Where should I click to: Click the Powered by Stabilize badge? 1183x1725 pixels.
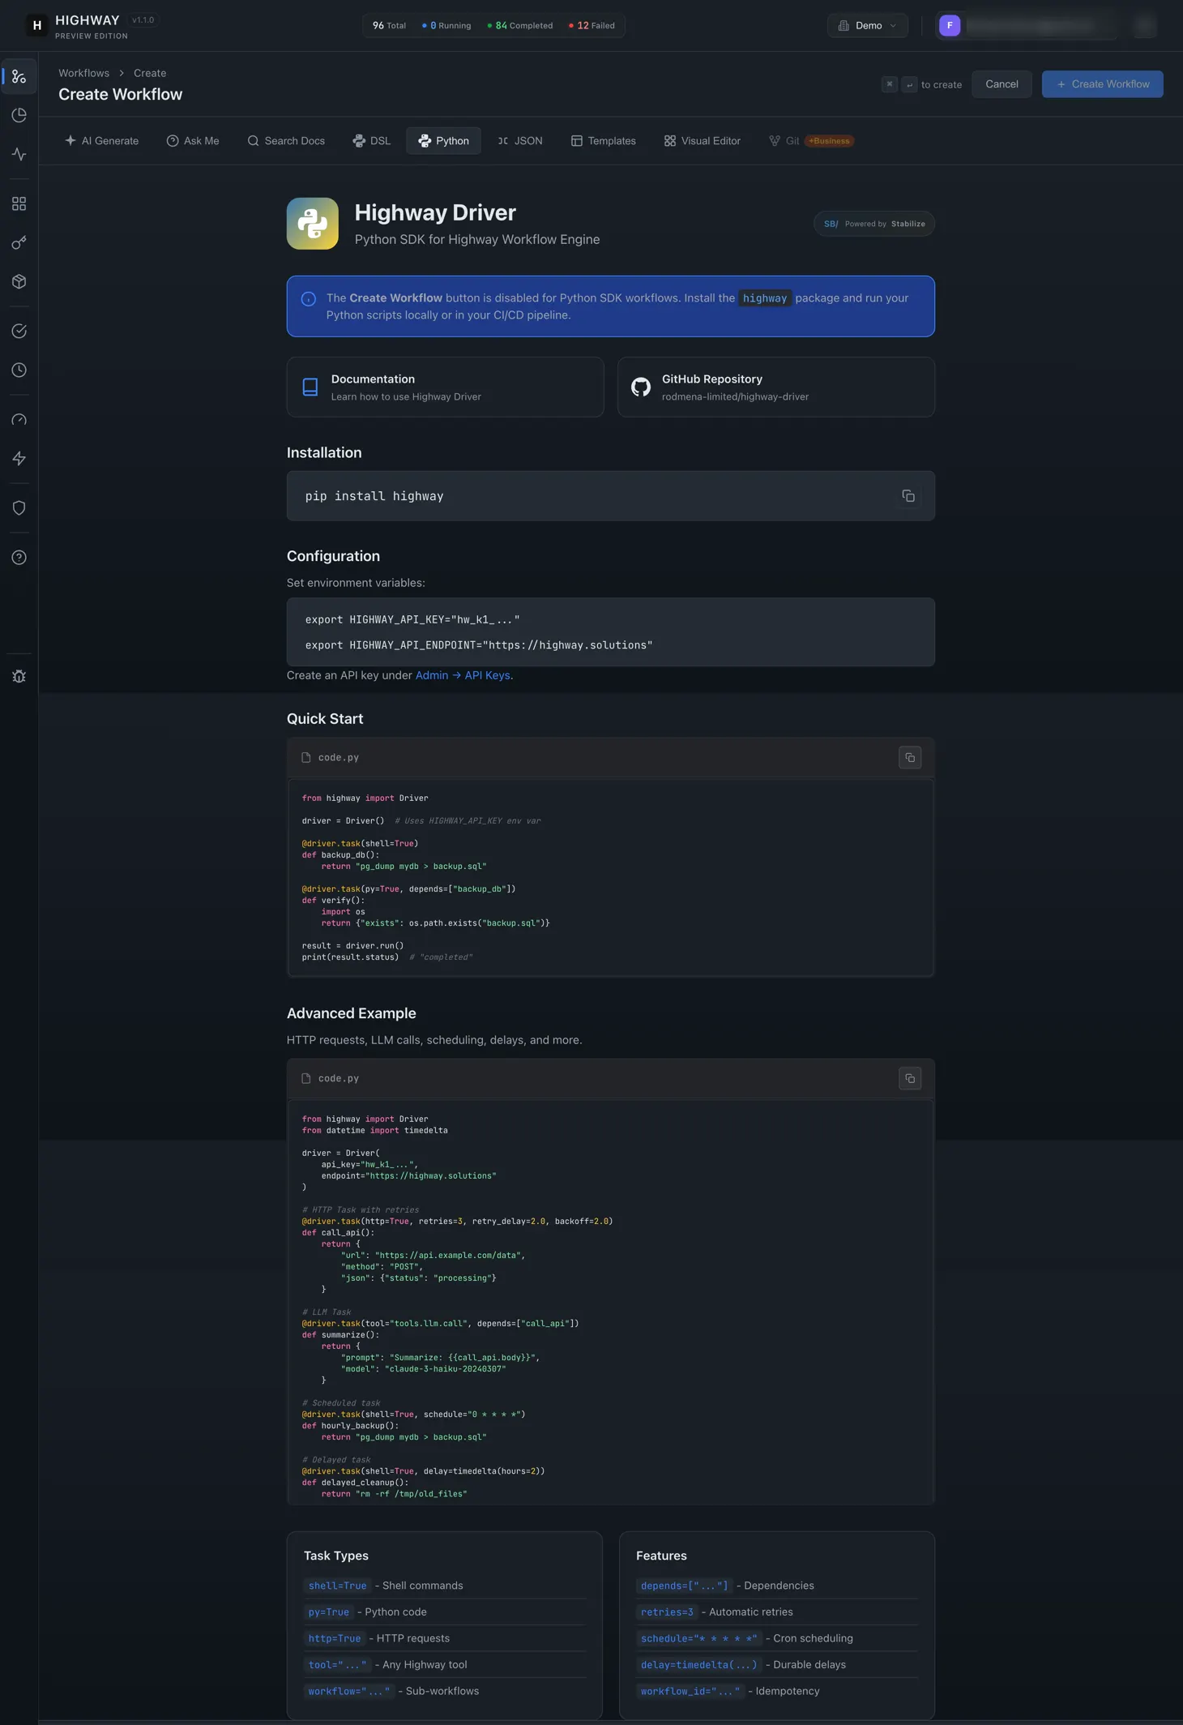point(874,224)
